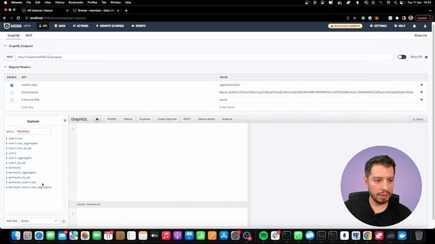Viewport: 435px width, 244px height.
Task: Open Google Chrome from the dock
Action: click(x=367, y=235)
